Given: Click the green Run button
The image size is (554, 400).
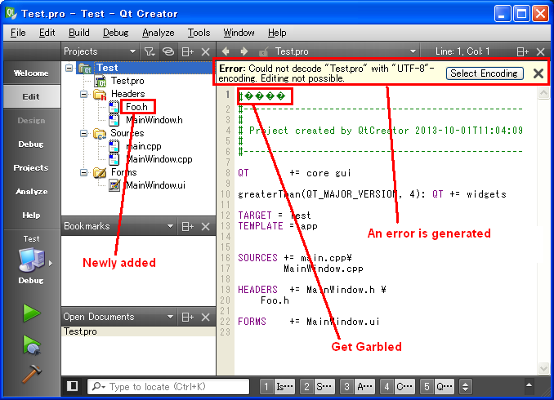Looking at the screenshot, I should pos(31,313).
